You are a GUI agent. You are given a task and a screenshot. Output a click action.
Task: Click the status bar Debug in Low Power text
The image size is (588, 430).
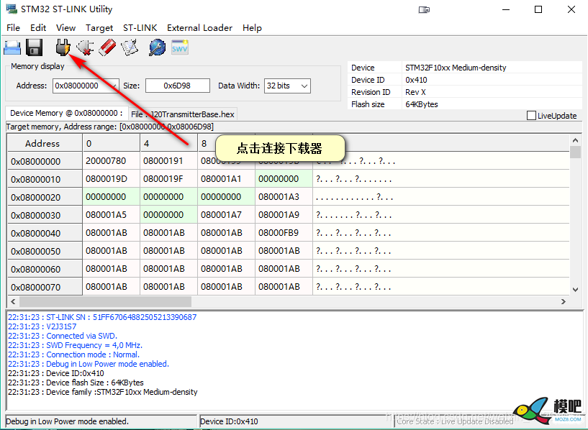tap(67, 421)
